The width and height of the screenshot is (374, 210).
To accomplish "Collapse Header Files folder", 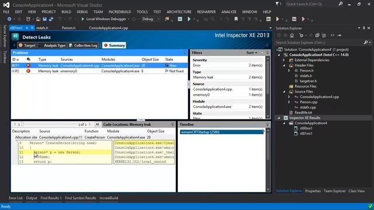I will (x=284, y=65).
